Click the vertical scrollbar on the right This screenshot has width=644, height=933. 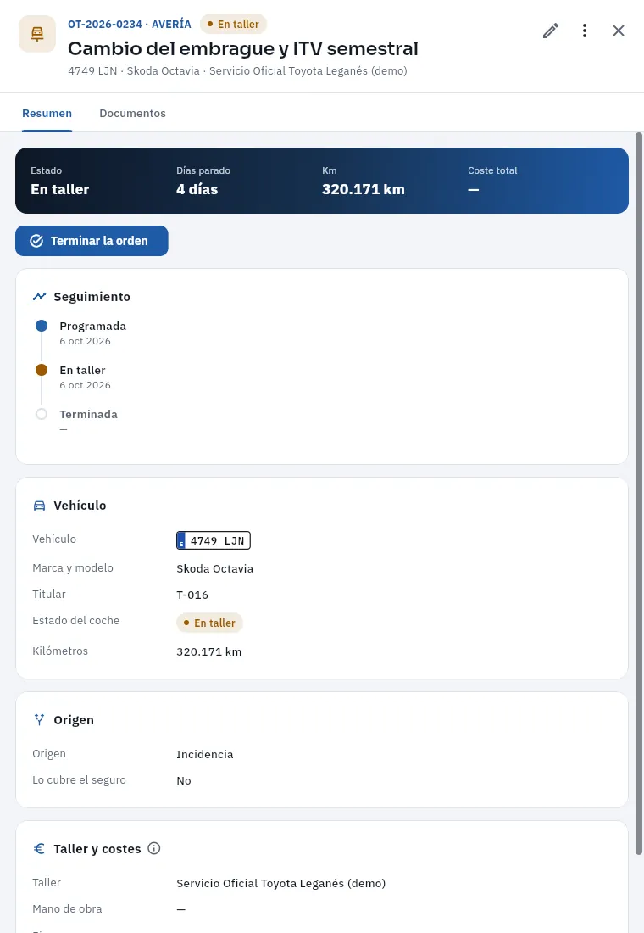click(x=639, y=494)
